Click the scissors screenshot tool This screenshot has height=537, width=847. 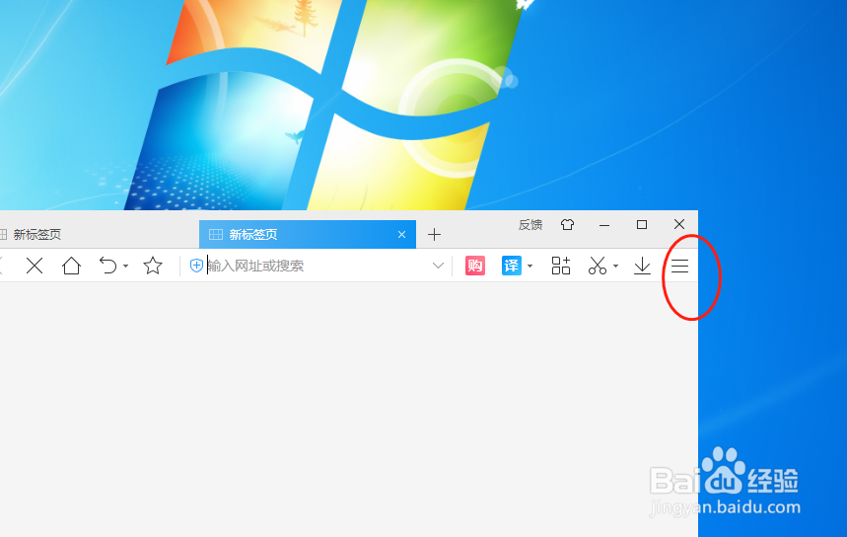pos(598,267)
